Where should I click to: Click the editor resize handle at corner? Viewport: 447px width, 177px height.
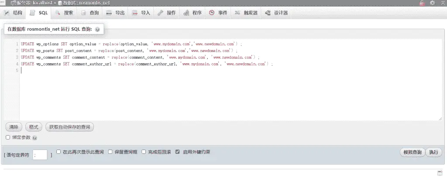(440, 119)
